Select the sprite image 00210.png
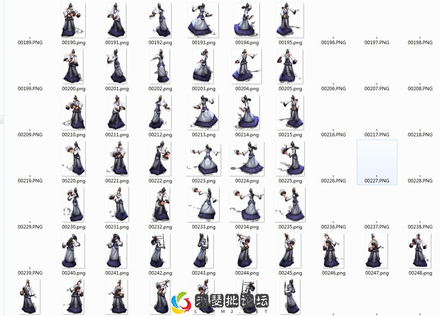Viewport: 440px width, 316px height. (73, 112)
